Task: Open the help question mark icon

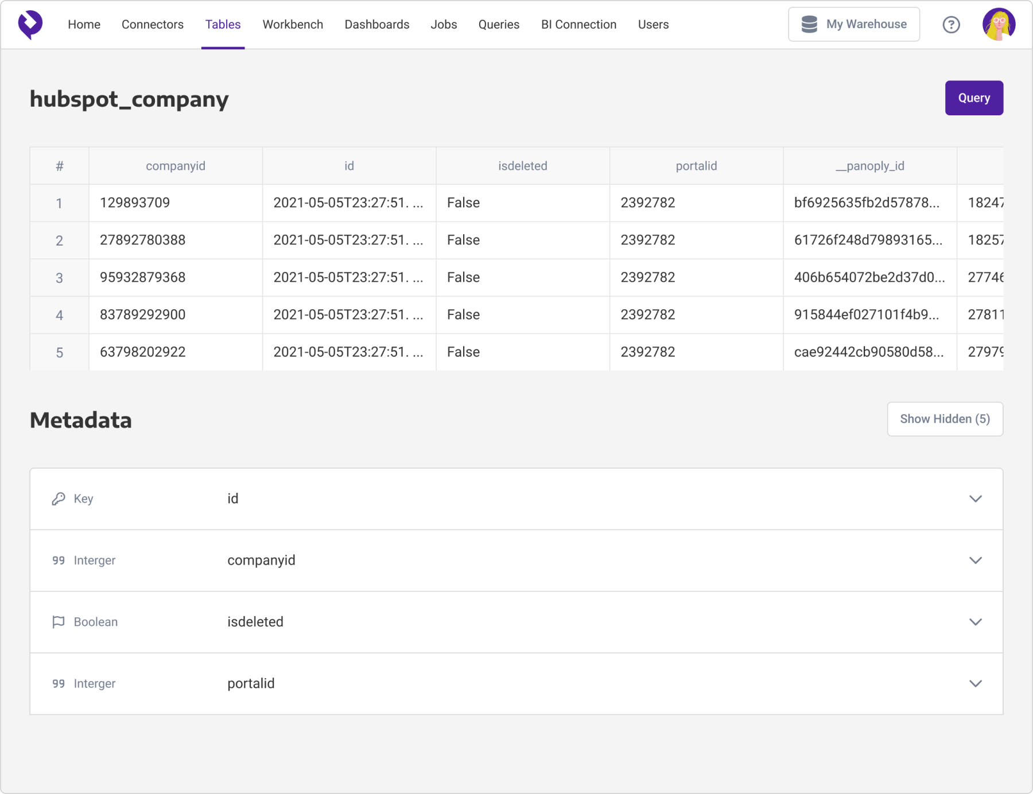Action: 951,25
